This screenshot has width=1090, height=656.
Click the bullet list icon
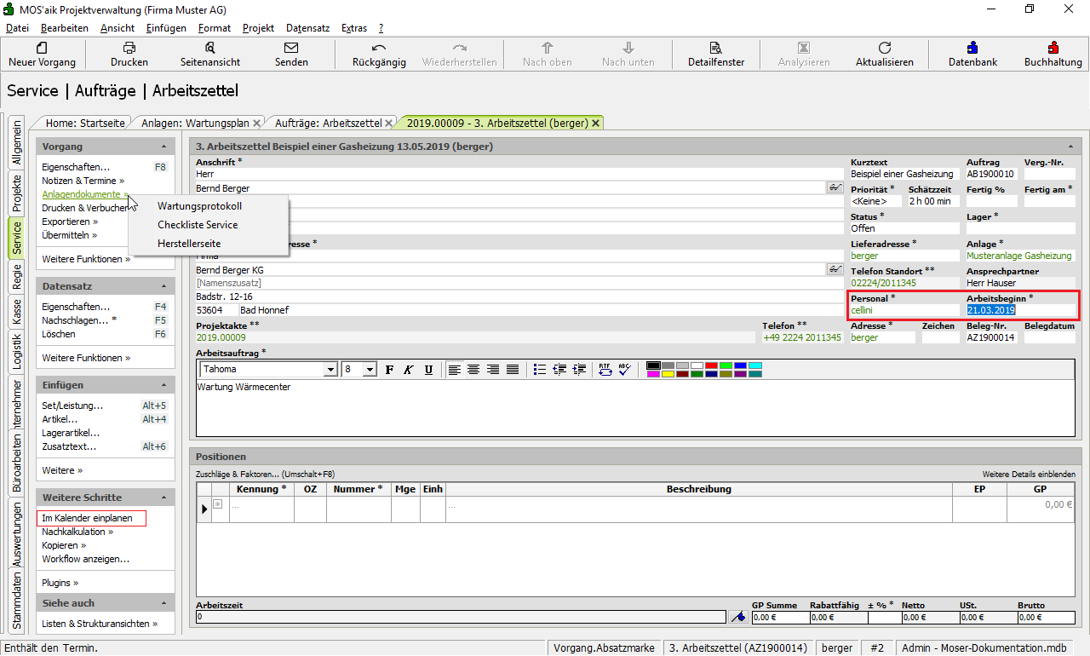[x=539, y=369]
